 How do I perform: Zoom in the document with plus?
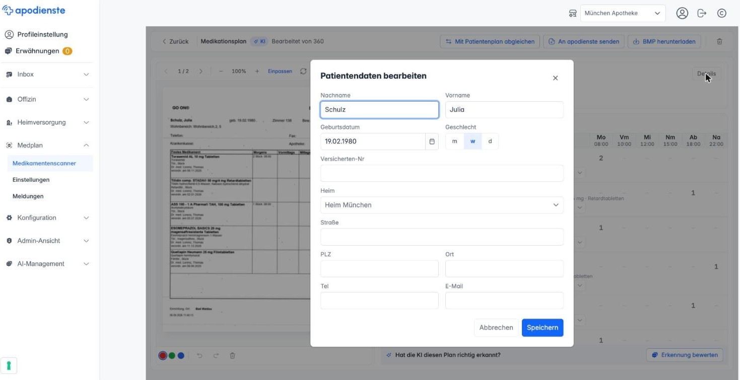click(257, 71)
